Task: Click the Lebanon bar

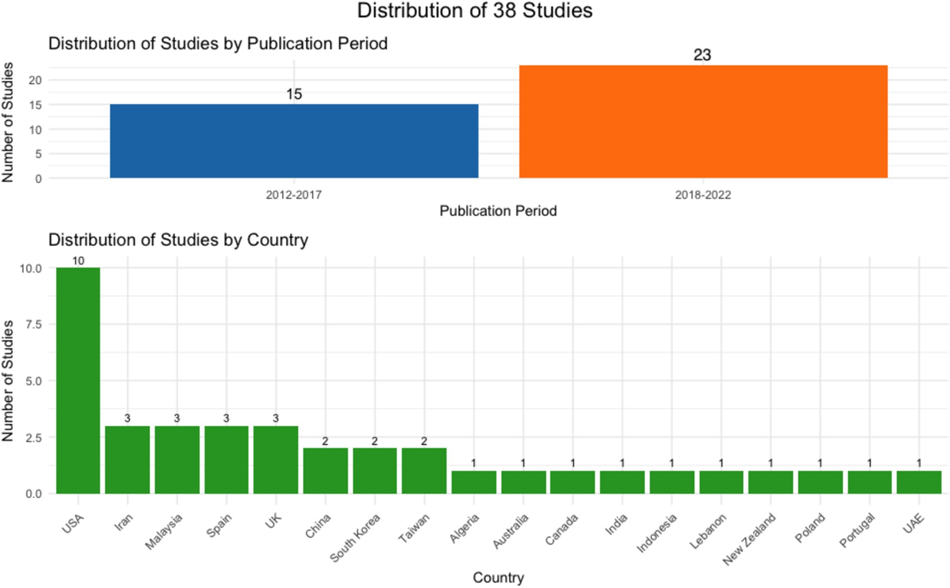Action: tap(721, 482)
